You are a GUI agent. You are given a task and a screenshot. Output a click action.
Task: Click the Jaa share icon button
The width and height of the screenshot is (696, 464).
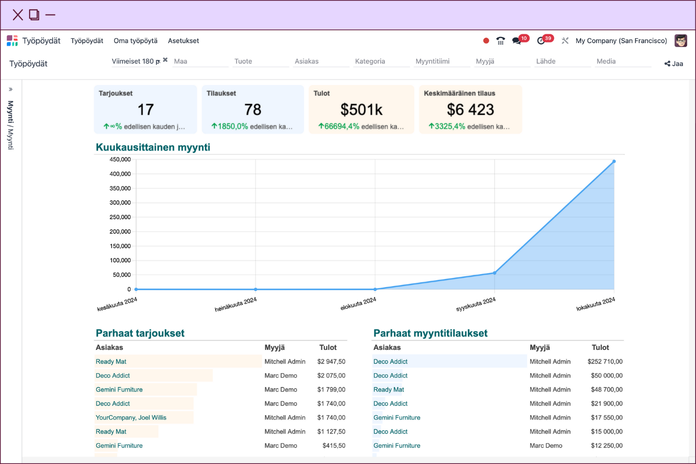pos(673,63)
